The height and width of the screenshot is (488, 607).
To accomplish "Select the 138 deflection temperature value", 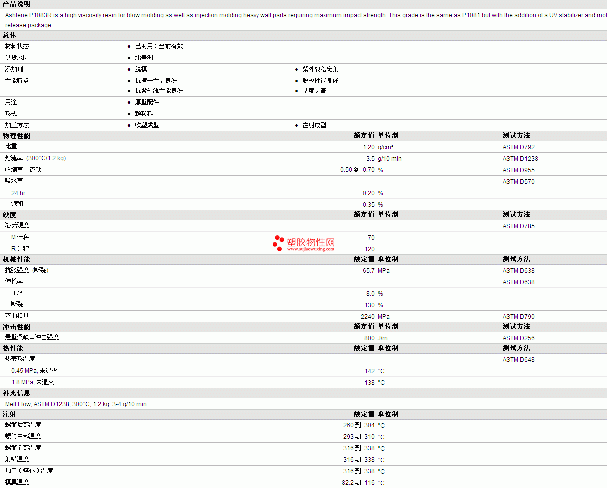I will coord(369,383).
